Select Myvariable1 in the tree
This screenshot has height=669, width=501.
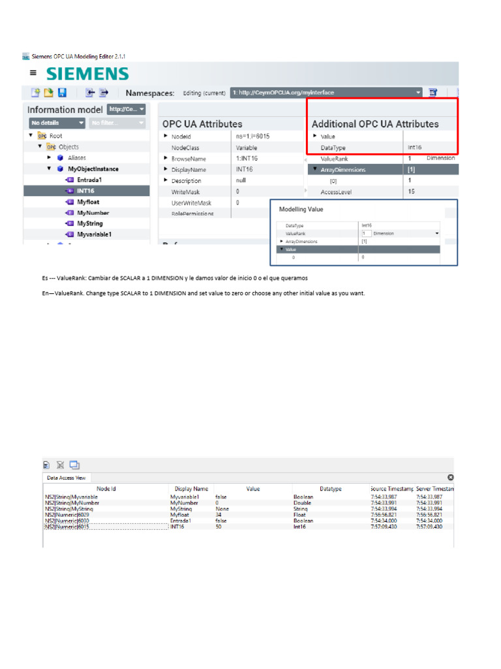click(x=94, y=235)
